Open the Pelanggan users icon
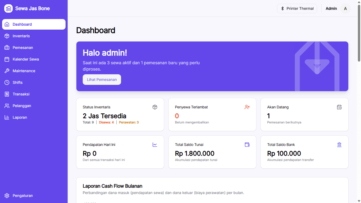This screenshot has width=361, height=203. (7, 105)
